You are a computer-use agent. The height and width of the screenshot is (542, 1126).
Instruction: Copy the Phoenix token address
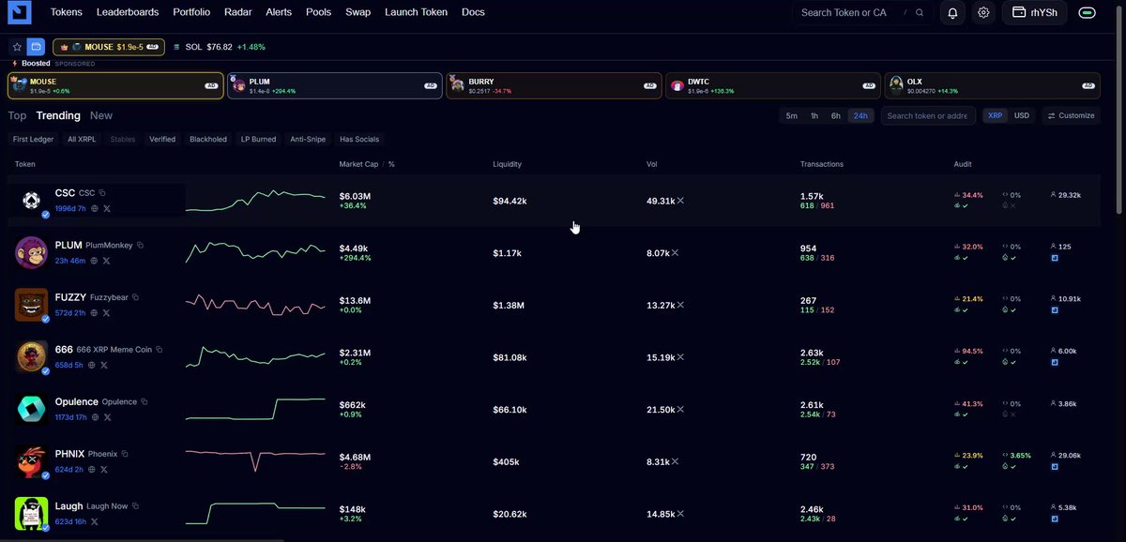point(124,454)
